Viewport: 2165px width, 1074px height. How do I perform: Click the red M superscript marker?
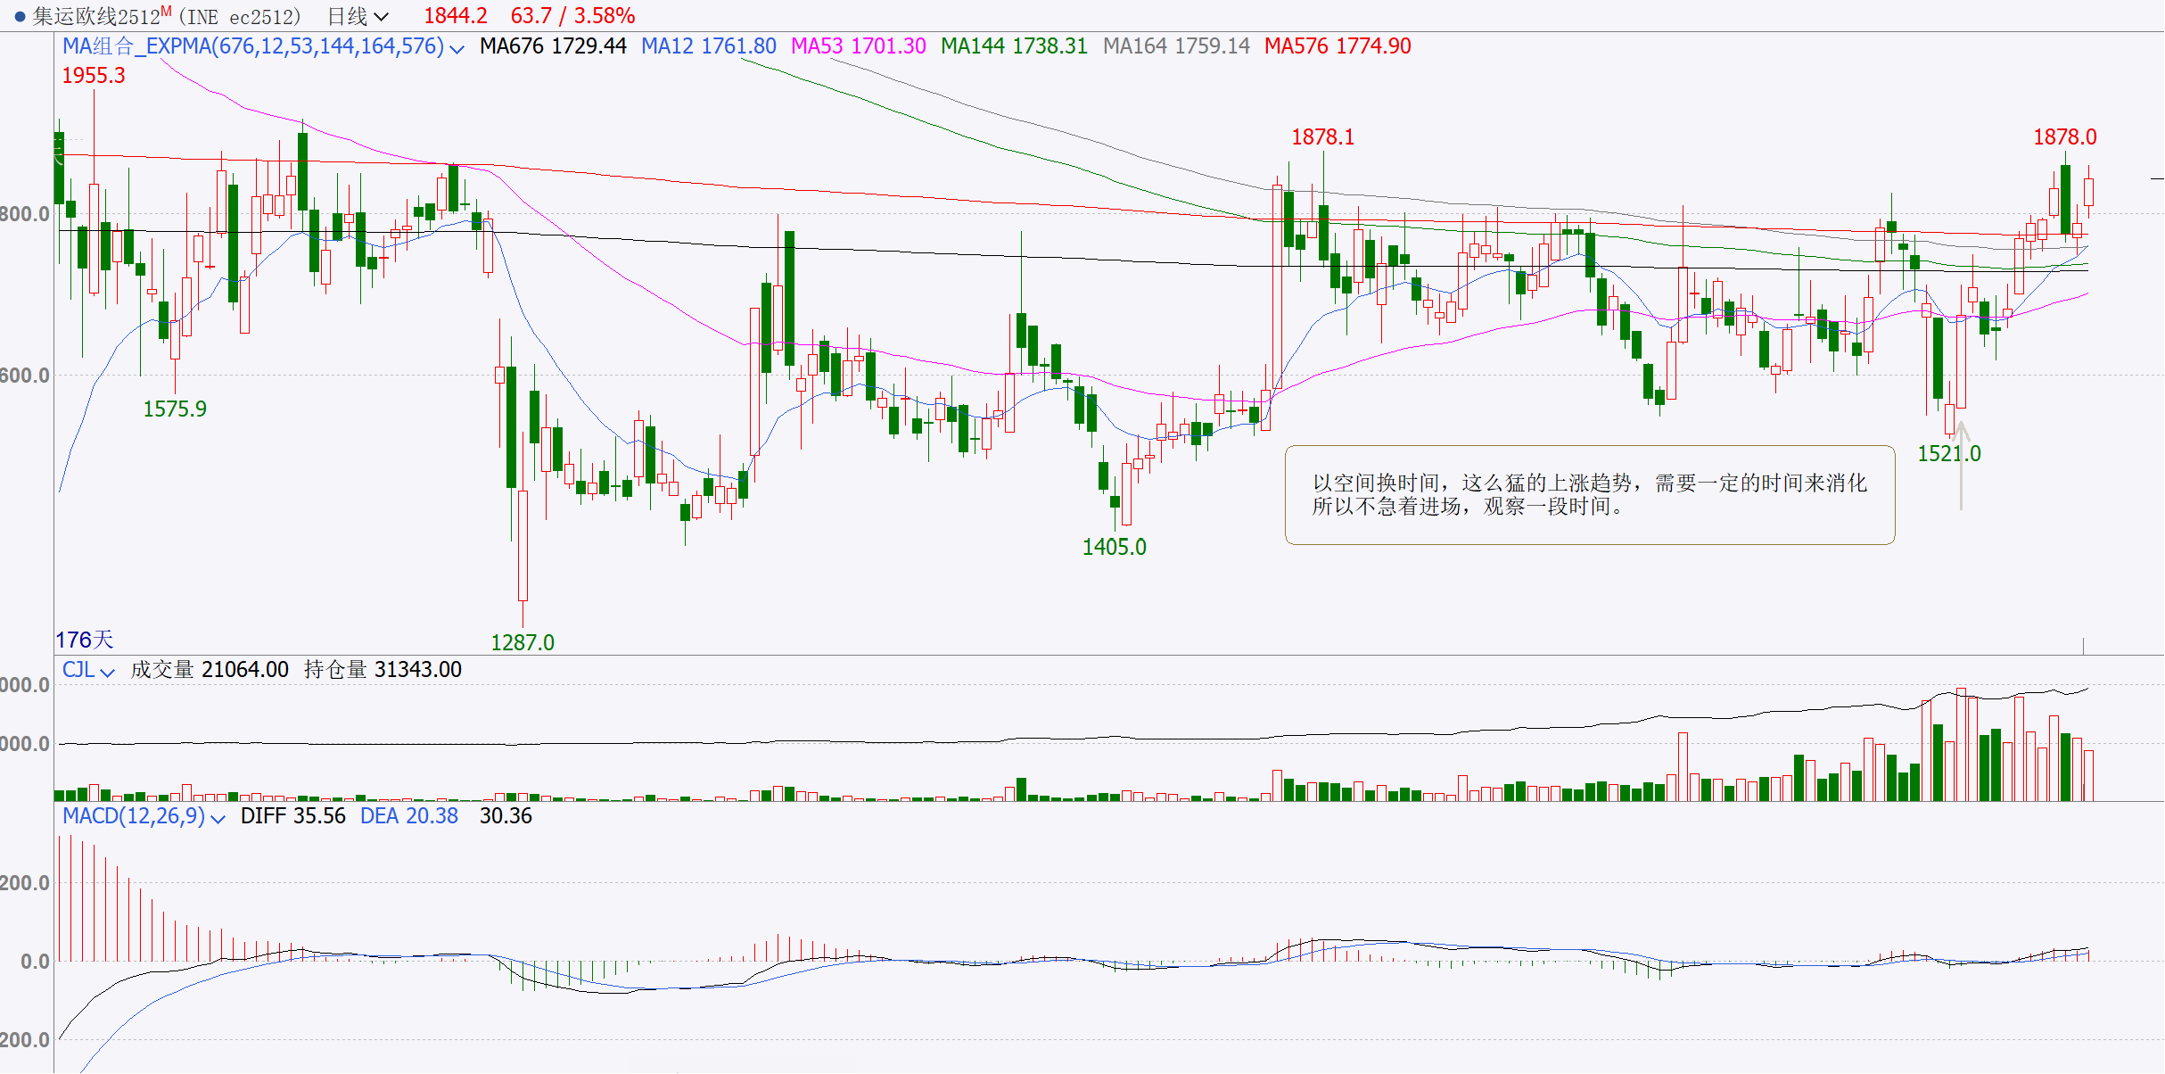tap(166, 11)
